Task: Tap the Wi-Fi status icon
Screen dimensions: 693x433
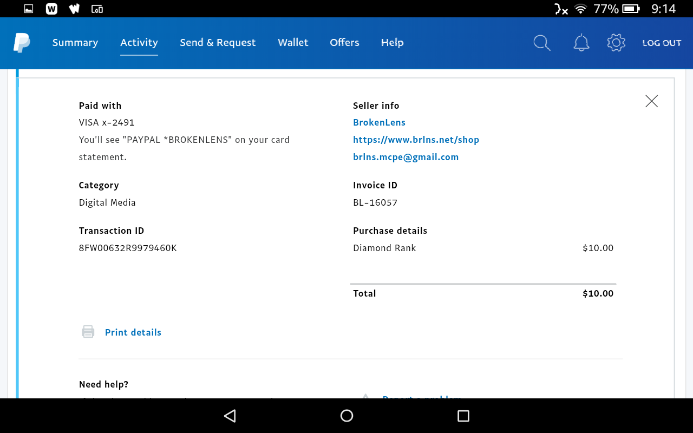Action: (581, 9)
